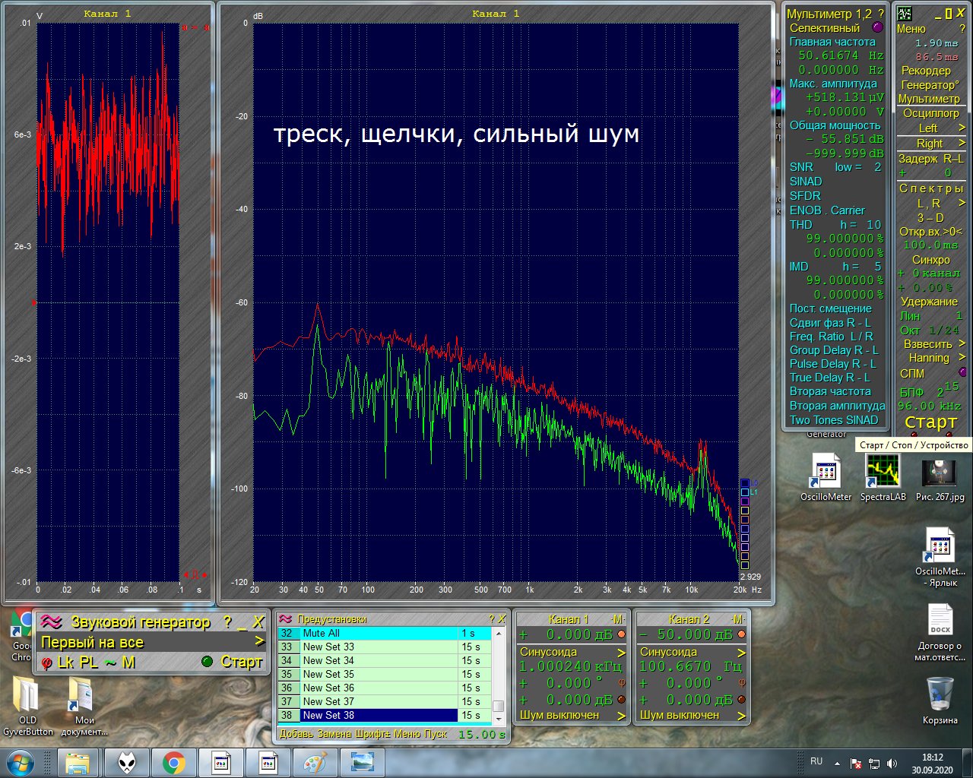Select the Mute All preset row

point(385,634)
